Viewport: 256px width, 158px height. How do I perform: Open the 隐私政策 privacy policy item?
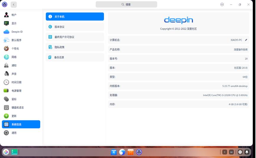tap(75, 47)
